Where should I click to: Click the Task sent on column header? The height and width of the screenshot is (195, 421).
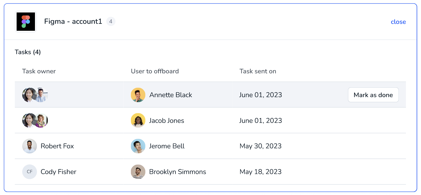pos(258,71)
